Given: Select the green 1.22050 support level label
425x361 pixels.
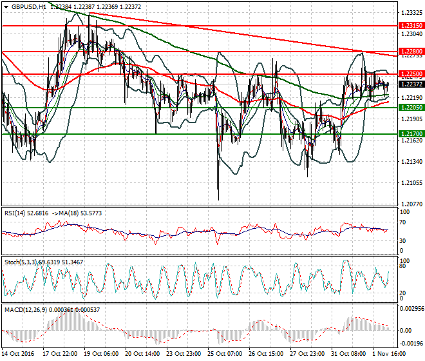Looking at the screenshot, I should (x=411, y=108).
